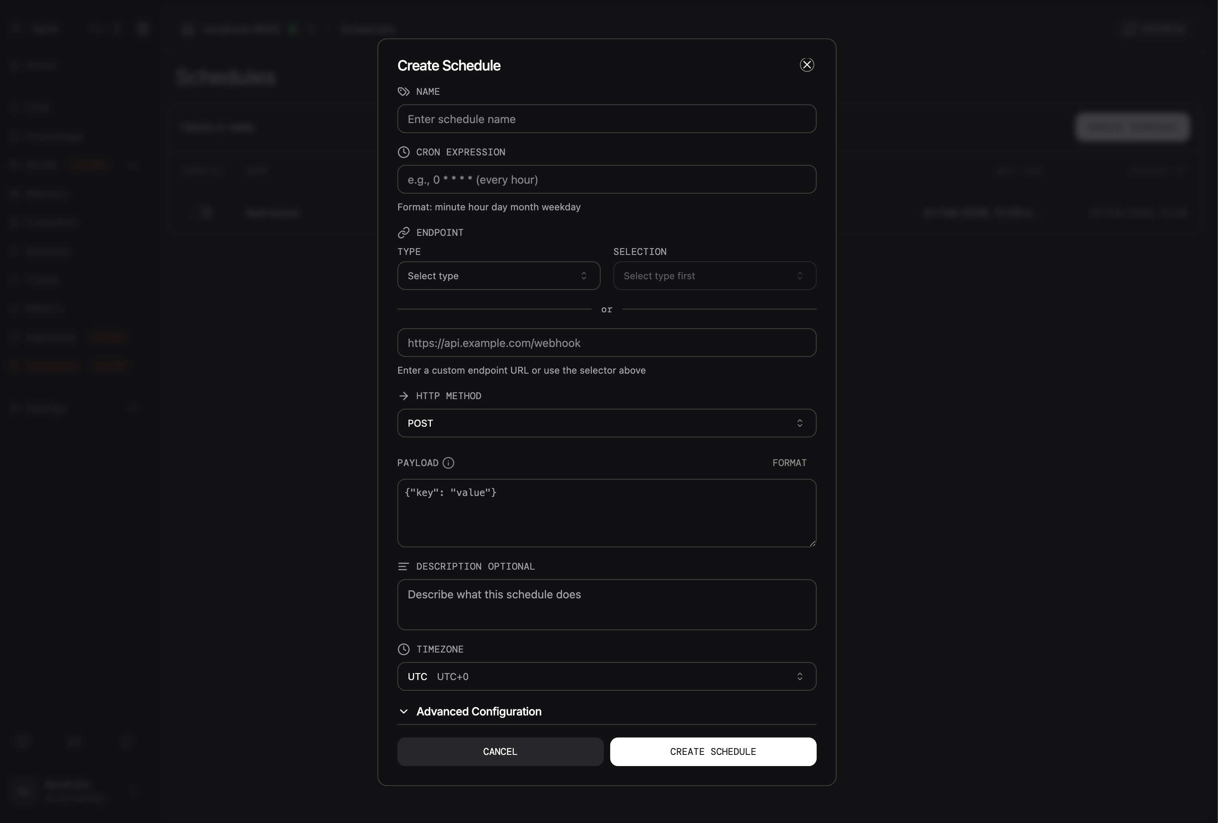Click the custom webhook URL field
The height and width of the screenshot is (823, 1218).
[x=606, y=343]
